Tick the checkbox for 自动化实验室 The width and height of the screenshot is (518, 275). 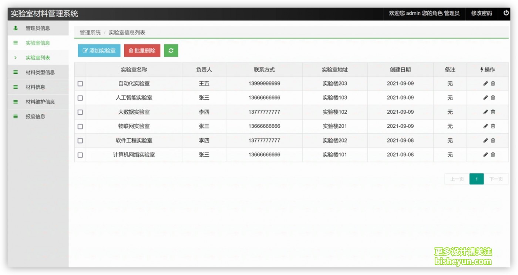[x=80, y=84]
